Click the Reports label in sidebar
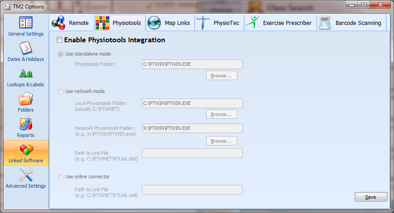 click(26, 135)
